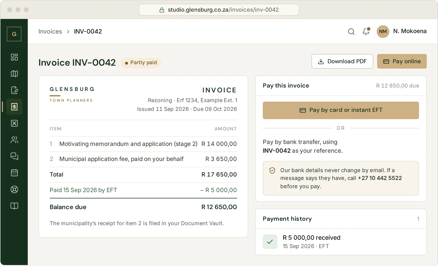Click Issued 11 Sep 2026 due date line
Image resolution: width=438 pixels, height=266 pixels.
(187, 109)
